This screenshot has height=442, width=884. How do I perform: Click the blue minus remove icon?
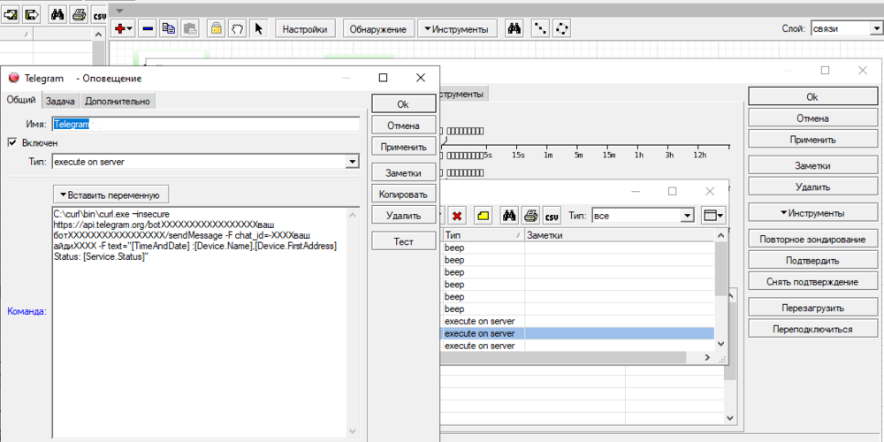point(148,28)
